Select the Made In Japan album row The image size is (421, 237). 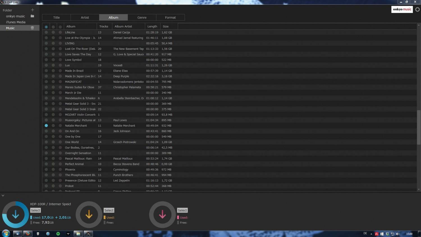click(x=229, y=76)
